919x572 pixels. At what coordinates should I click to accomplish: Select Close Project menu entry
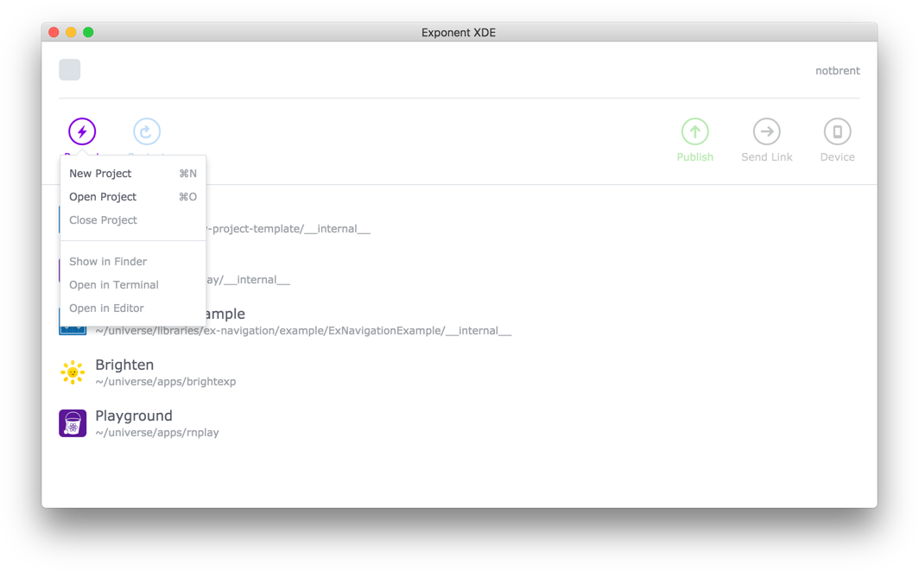point(133,220)
